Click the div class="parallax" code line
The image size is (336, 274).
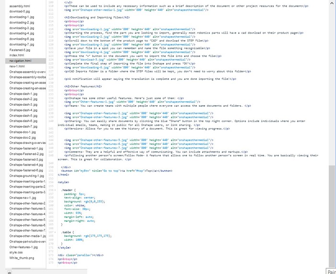pos(81,255)
